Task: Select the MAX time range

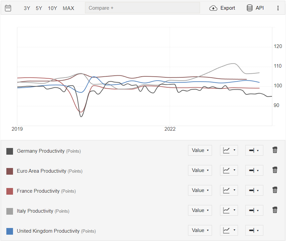Action: 68,8
